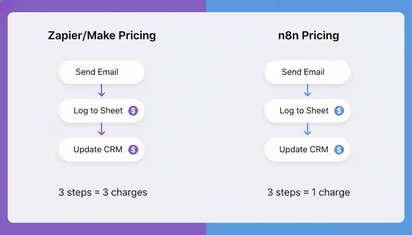The height and width of the screenshot is (235, 412).
Task: Click the n8n Pricing heading
Action: [x=309, y=35]
